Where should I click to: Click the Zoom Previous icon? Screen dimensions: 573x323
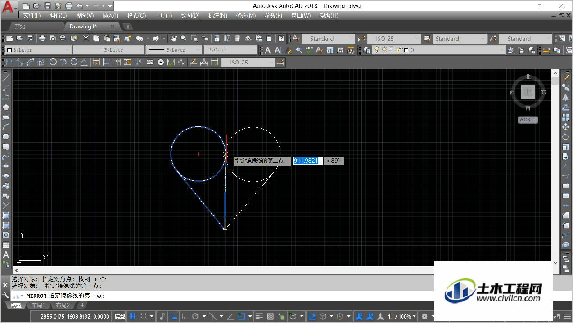(205, 39)
